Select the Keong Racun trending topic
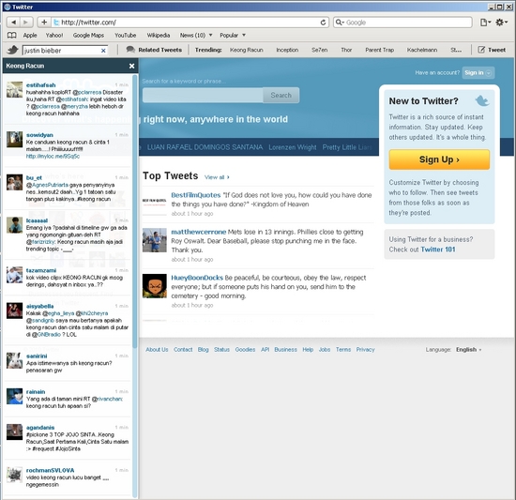This screenshot has height=500, width=516. tap(247, 50)
